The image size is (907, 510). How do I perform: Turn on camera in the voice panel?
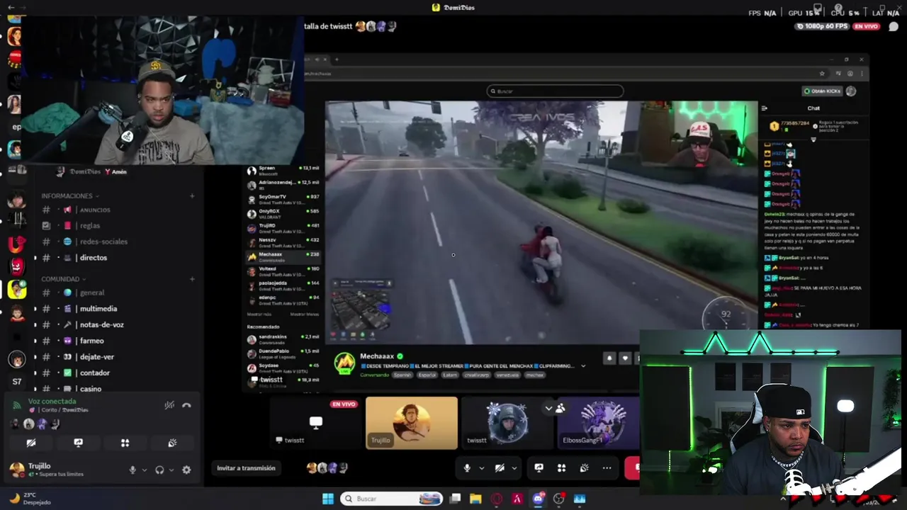point(31,443)
